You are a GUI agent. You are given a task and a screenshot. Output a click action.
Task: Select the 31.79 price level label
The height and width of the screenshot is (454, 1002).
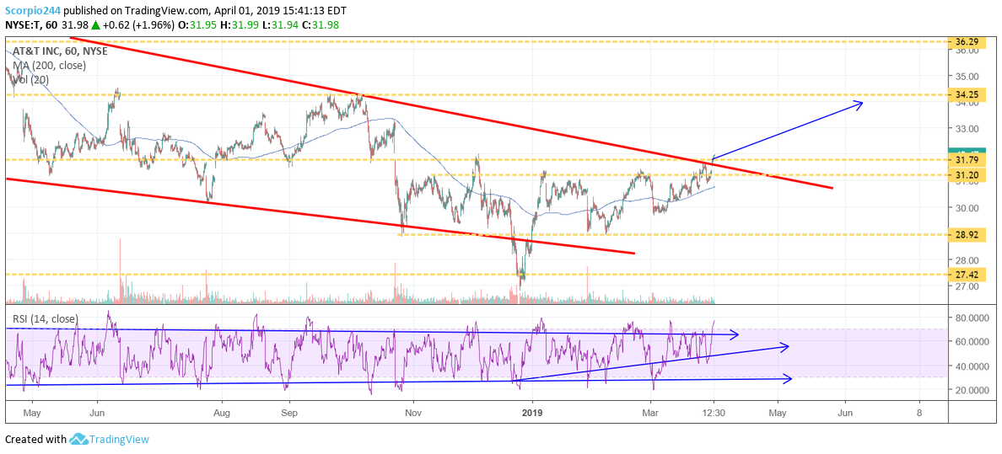click(967, 159)
